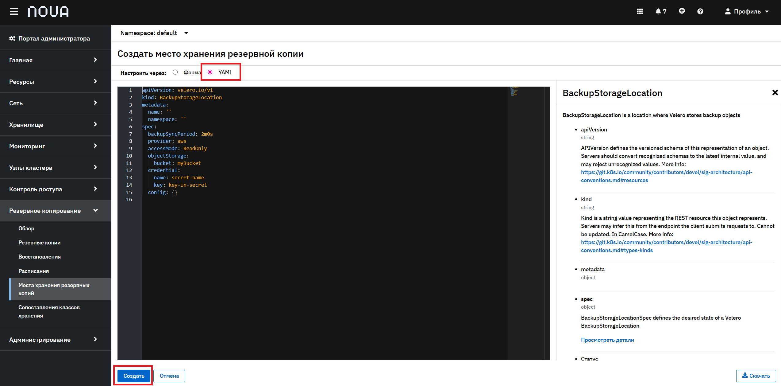
Task: Click the plus add icon in header
Action: tap(682, 11)
